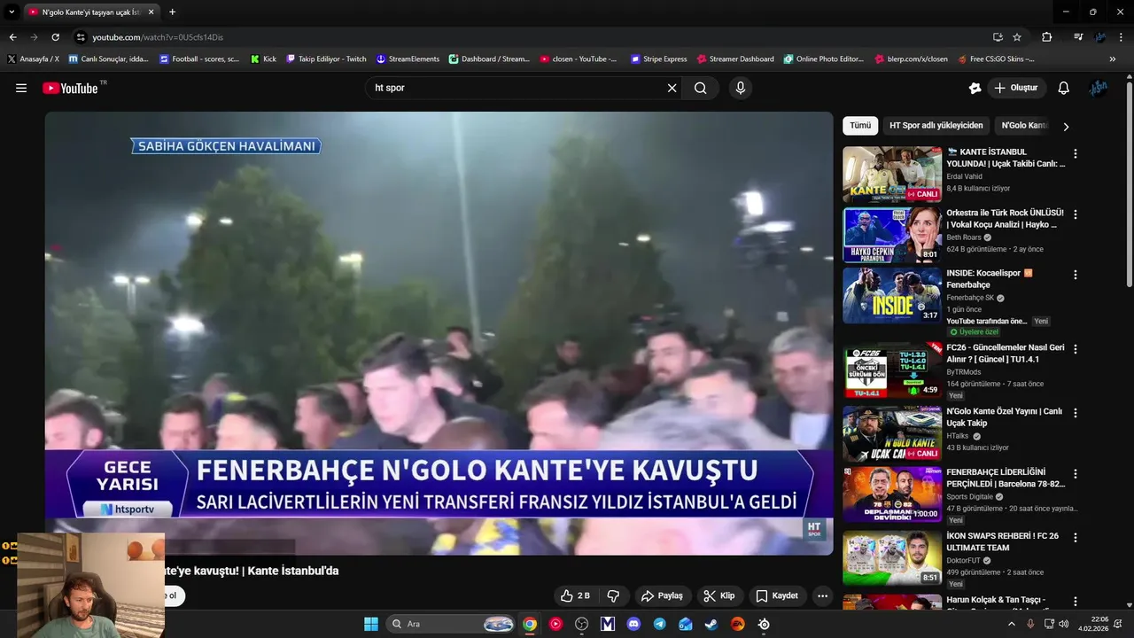This screenshot has width=1134, height=638.
Task: Open the sparkle icon beside Oluştur
Action: [x=975, y=88]
